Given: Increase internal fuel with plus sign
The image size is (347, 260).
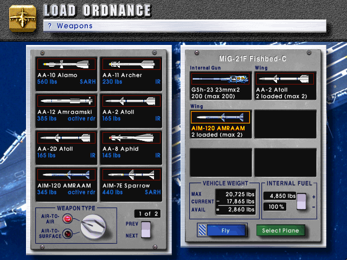Looking at the screenshot, I should (x=313, y=197).
